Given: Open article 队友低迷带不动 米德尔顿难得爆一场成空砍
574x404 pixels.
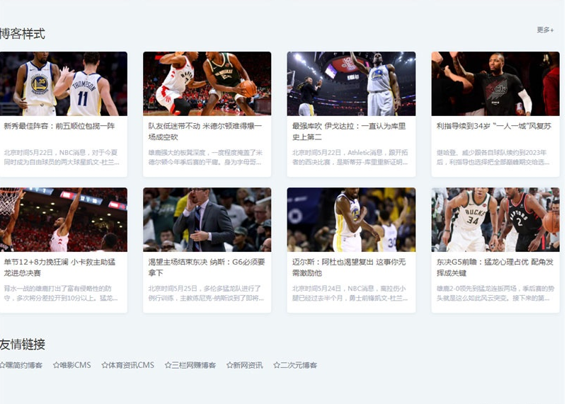Looking at the screenshot, I should pos(205,132).
